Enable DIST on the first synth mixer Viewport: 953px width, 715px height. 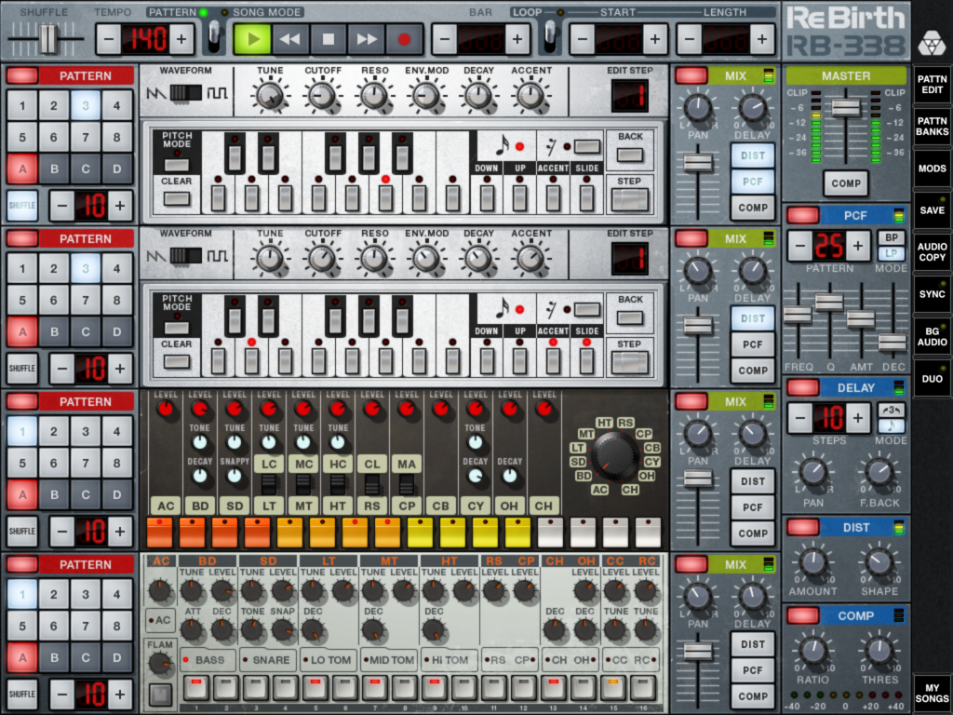tap(752, 155)
